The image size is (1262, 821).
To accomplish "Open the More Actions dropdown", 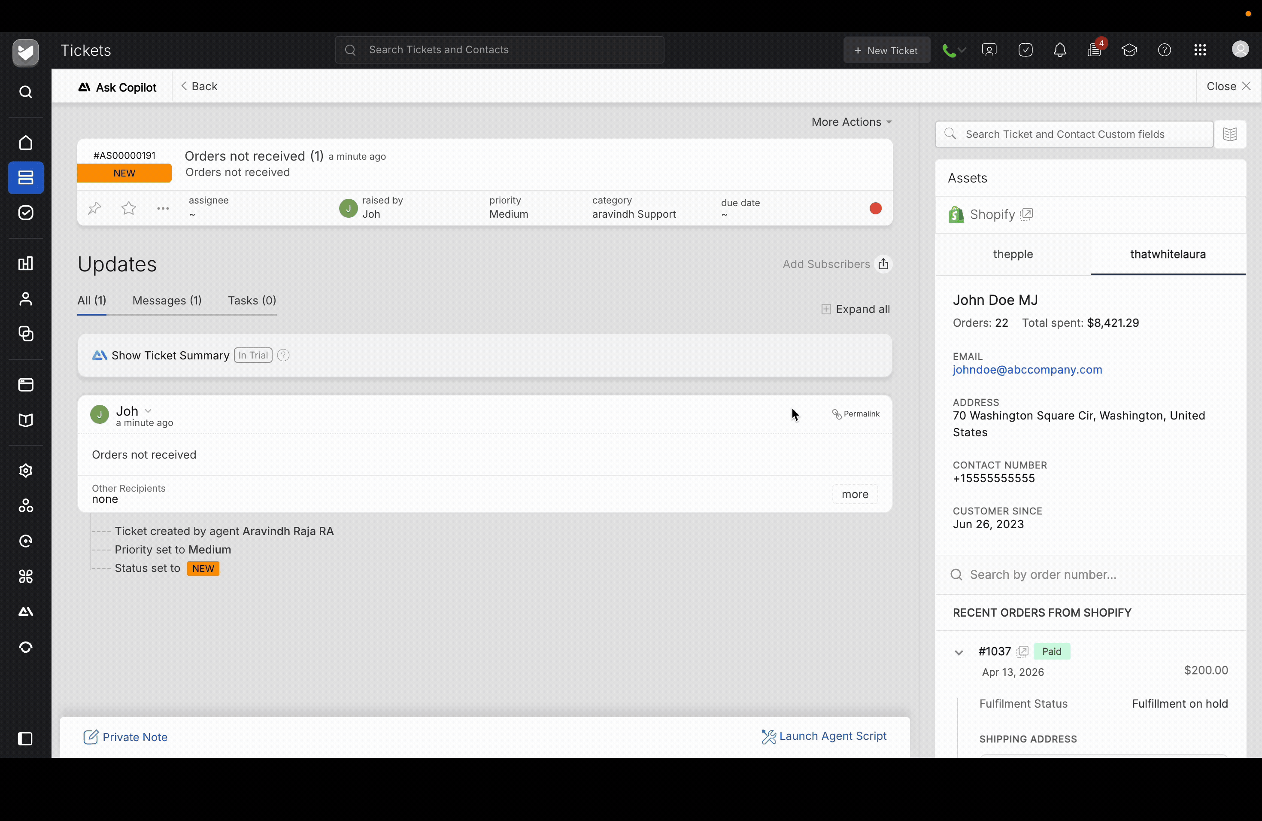I will coord(851,122).
